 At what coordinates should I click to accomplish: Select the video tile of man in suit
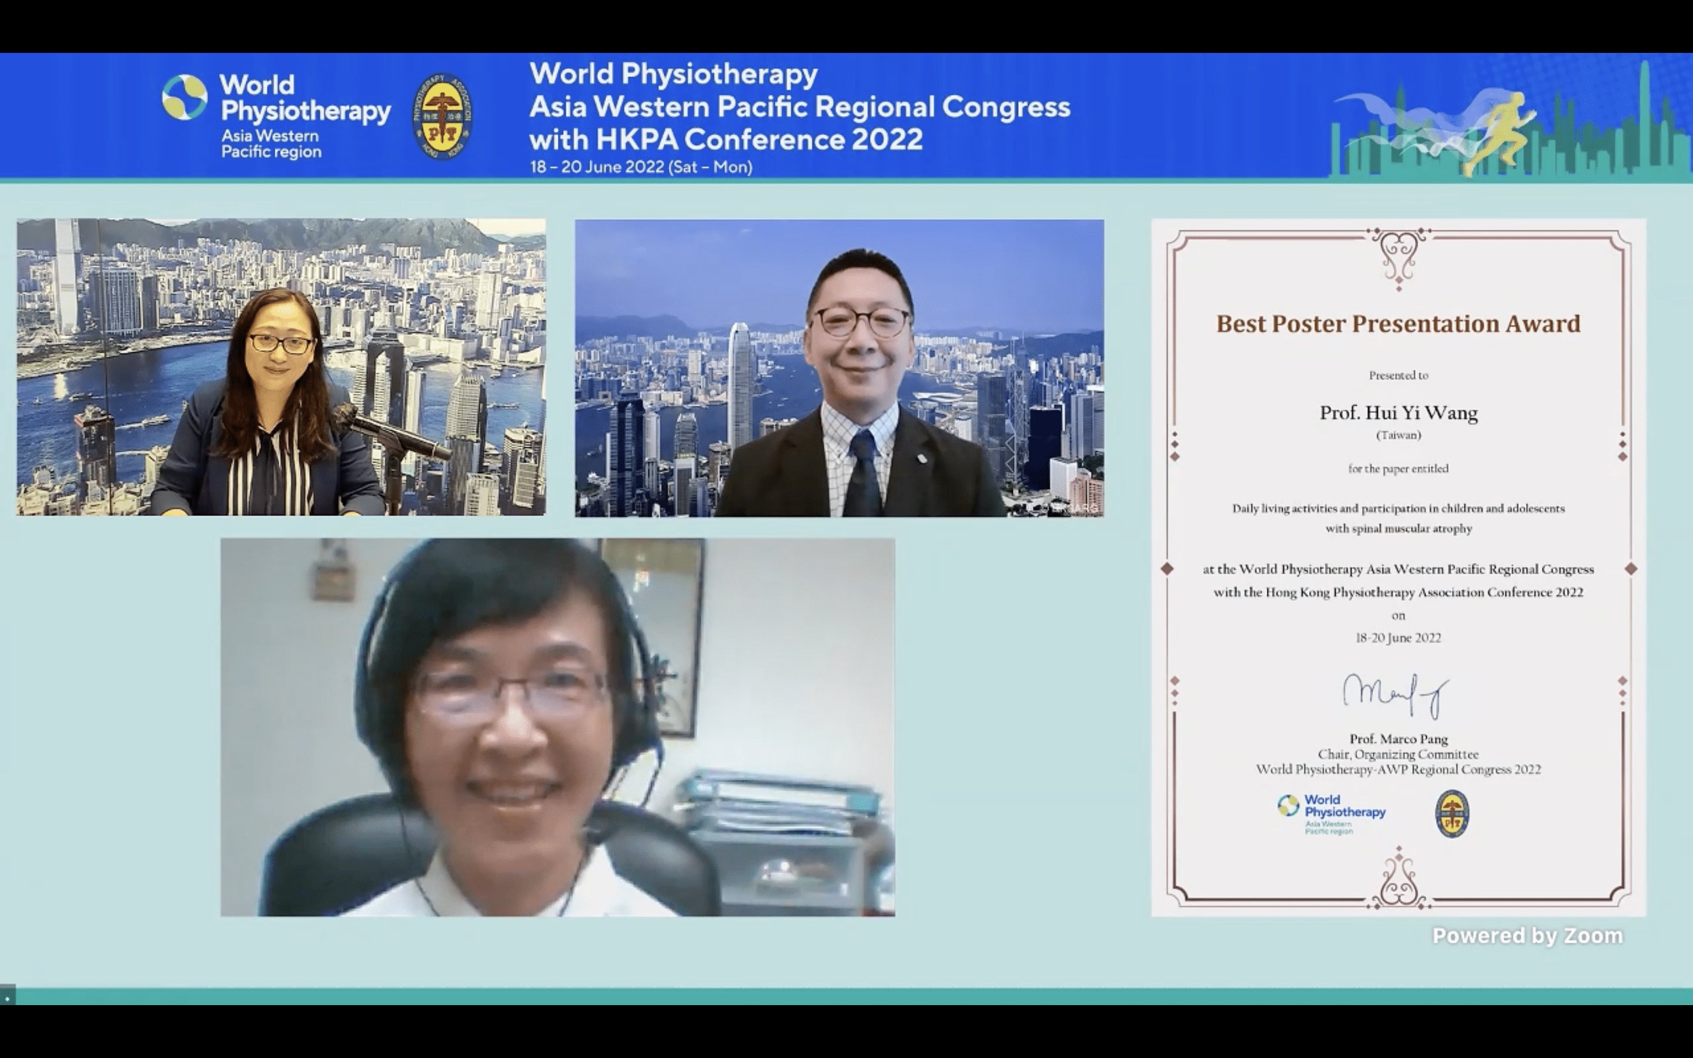[839, 368]
